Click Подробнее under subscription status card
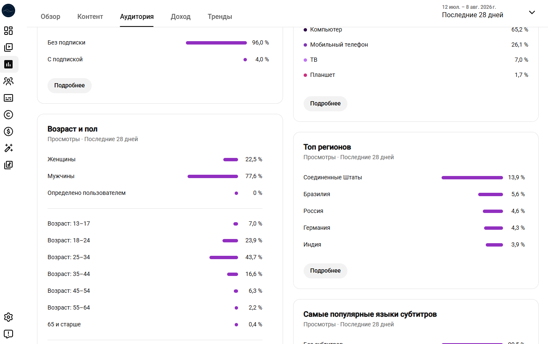Viewport: 548px width, 344px height. point(69,85)
